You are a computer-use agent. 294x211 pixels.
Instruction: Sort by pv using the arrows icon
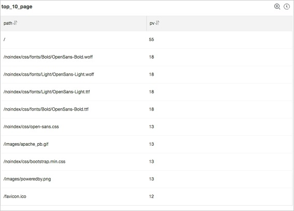coord(157,23)
